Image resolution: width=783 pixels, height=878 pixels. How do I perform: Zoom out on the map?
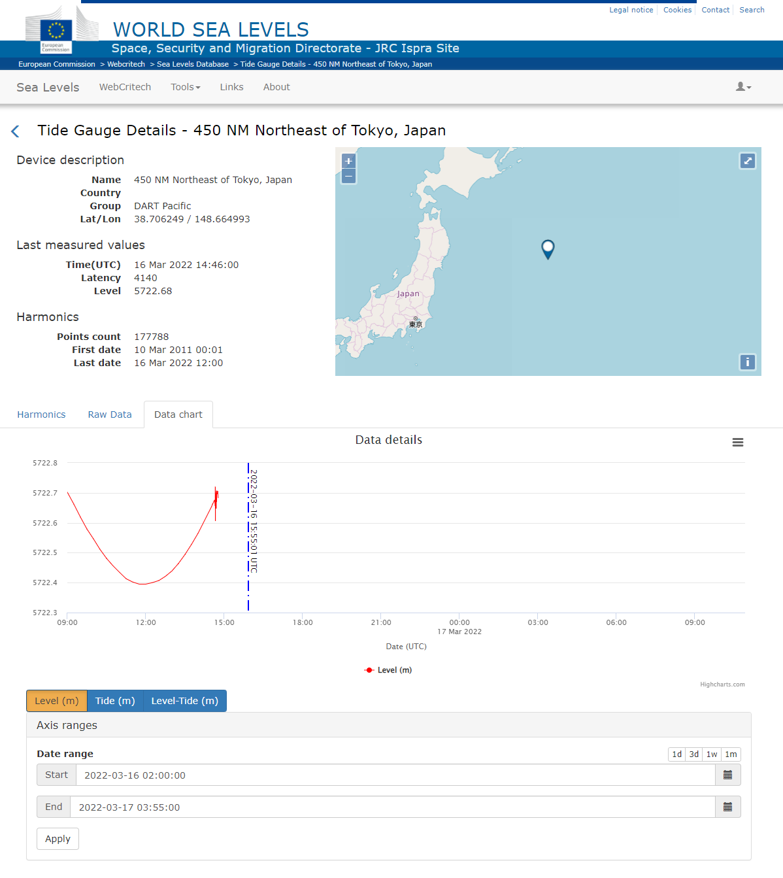pyautogui.click(x=348, y=177)
